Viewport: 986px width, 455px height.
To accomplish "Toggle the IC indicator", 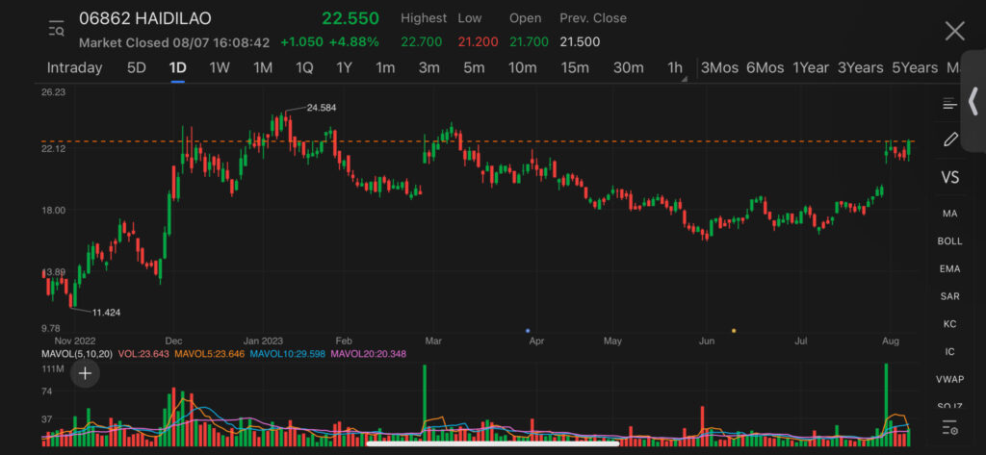I will point(949,352).
